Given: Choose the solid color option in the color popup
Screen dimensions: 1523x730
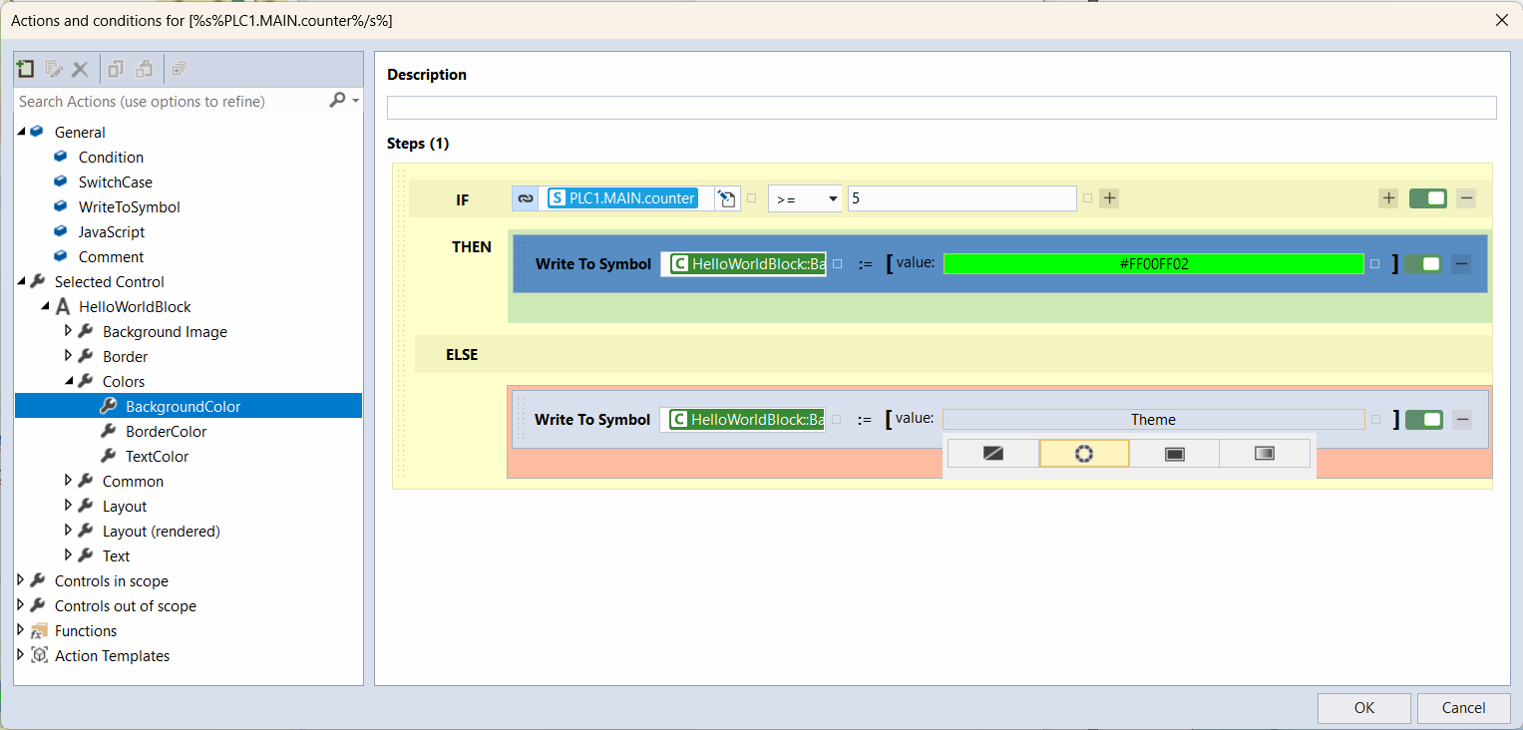Looking at the screenshot, I should [x=1174, y=453].
